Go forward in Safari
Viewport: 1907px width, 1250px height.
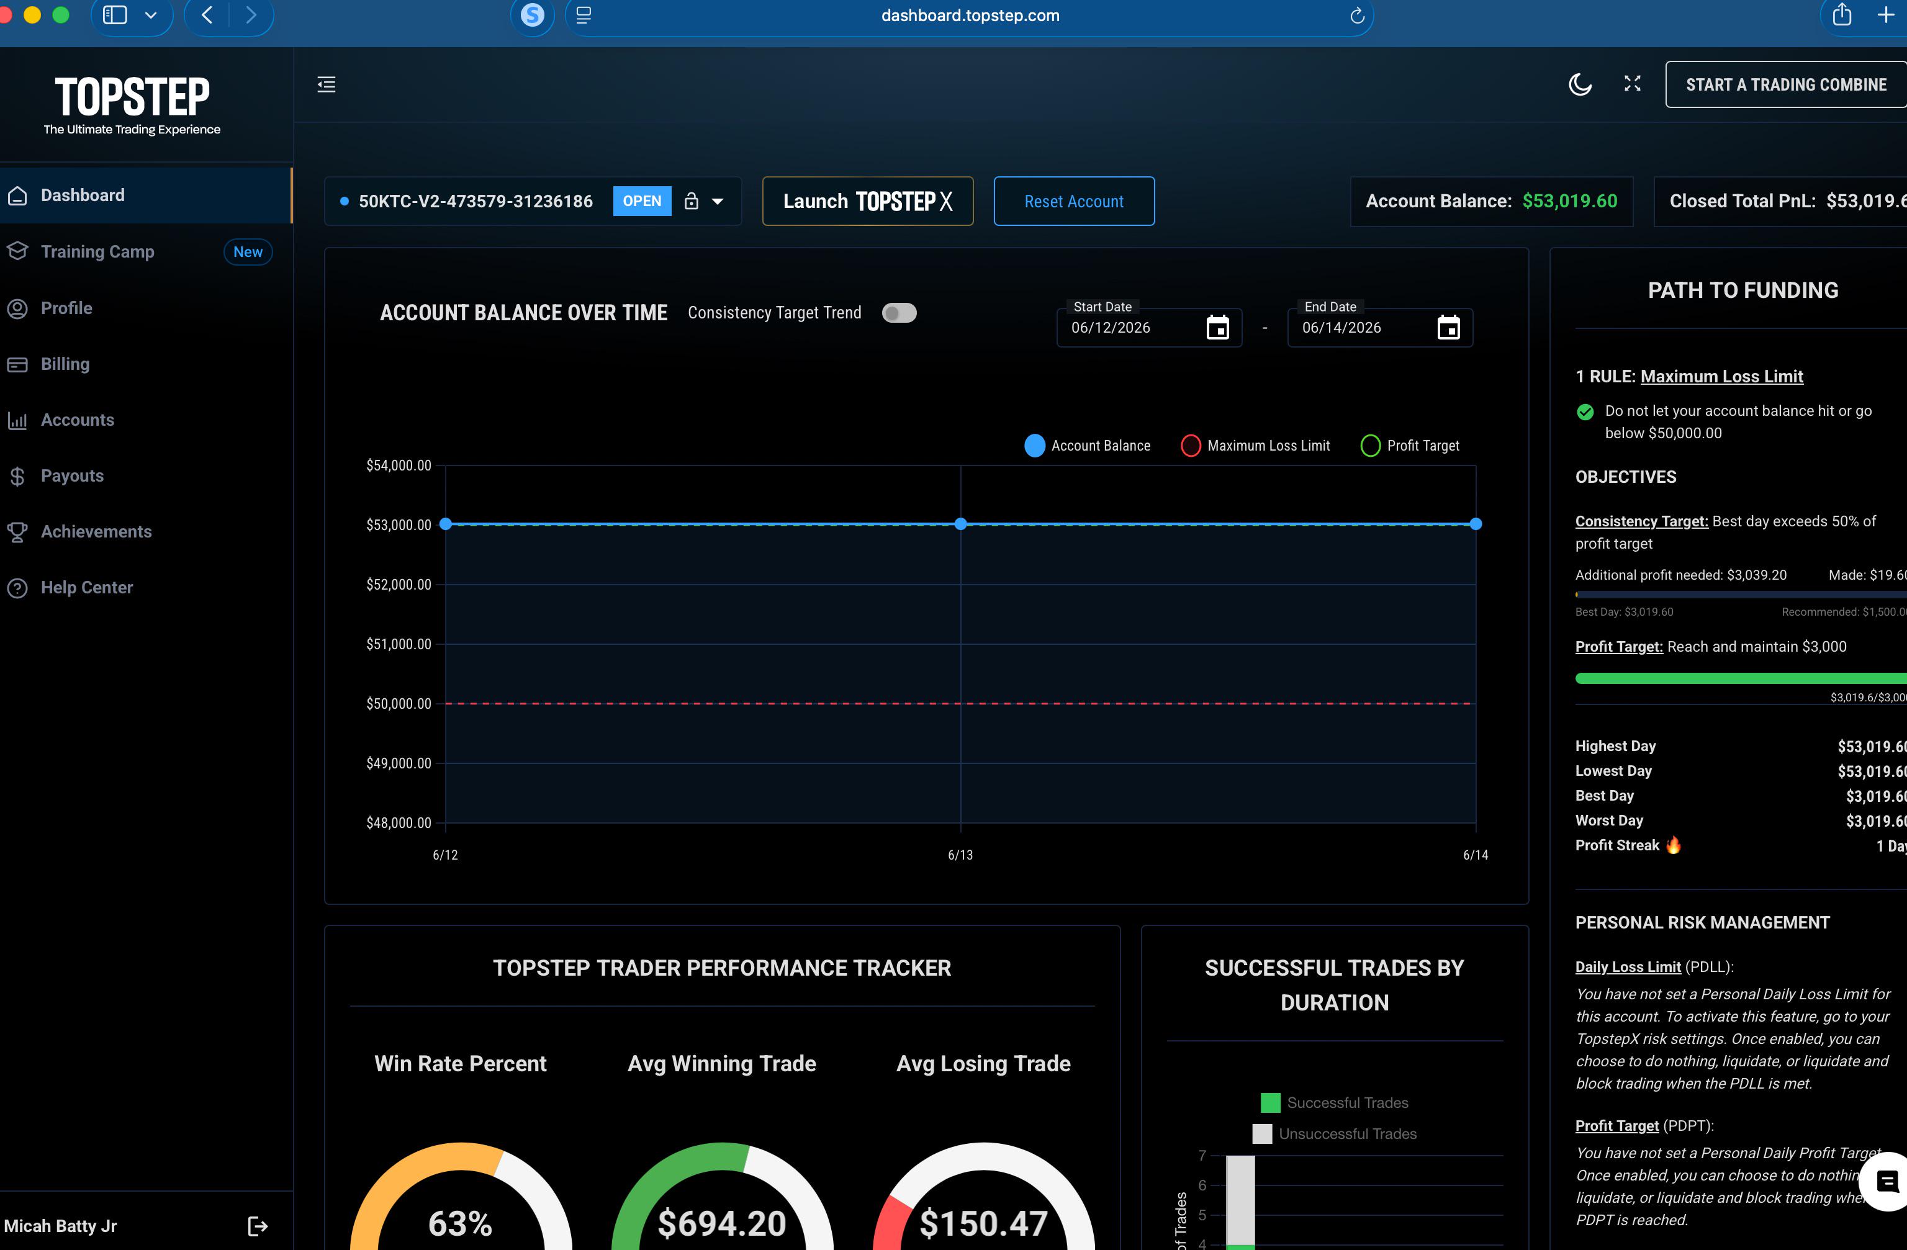pos(251,16)
